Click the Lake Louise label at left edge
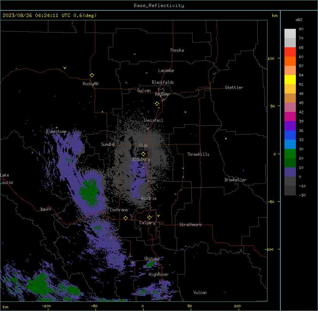 tap(7, 179)
